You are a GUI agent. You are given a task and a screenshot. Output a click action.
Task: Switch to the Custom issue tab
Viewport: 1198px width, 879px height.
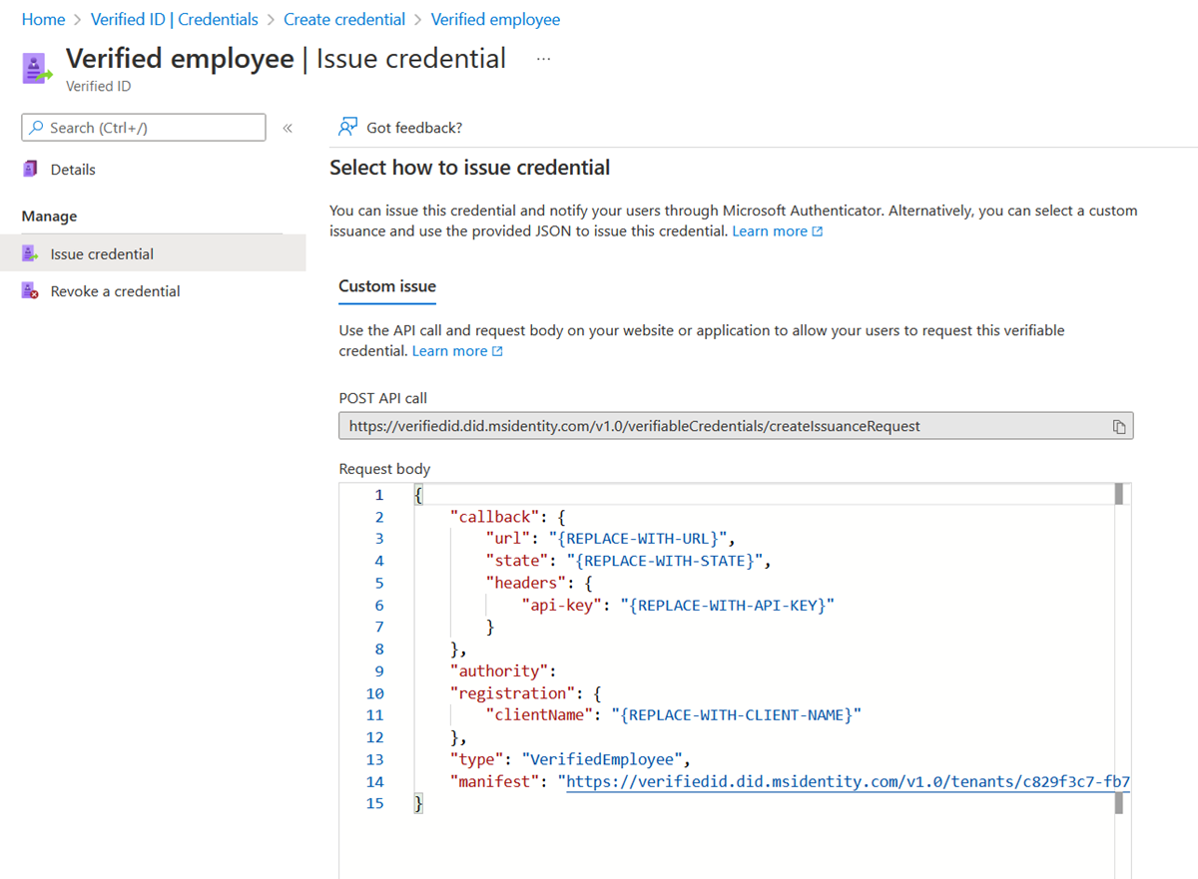[387, 286]
